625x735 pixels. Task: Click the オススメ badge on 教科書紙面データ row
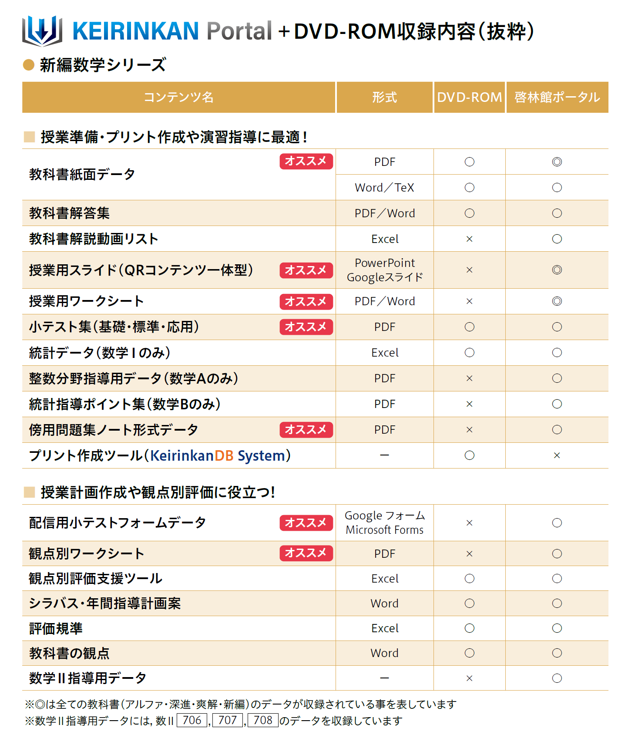306,161
